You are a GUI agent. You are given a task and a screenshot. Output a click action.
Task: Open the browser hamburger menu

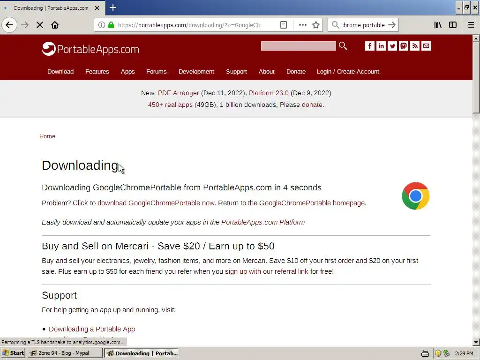[x=471, y=25]
